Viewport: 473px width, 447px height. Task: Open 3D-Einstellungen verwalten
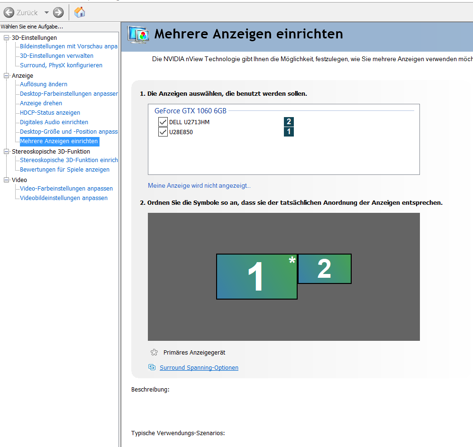57,56
